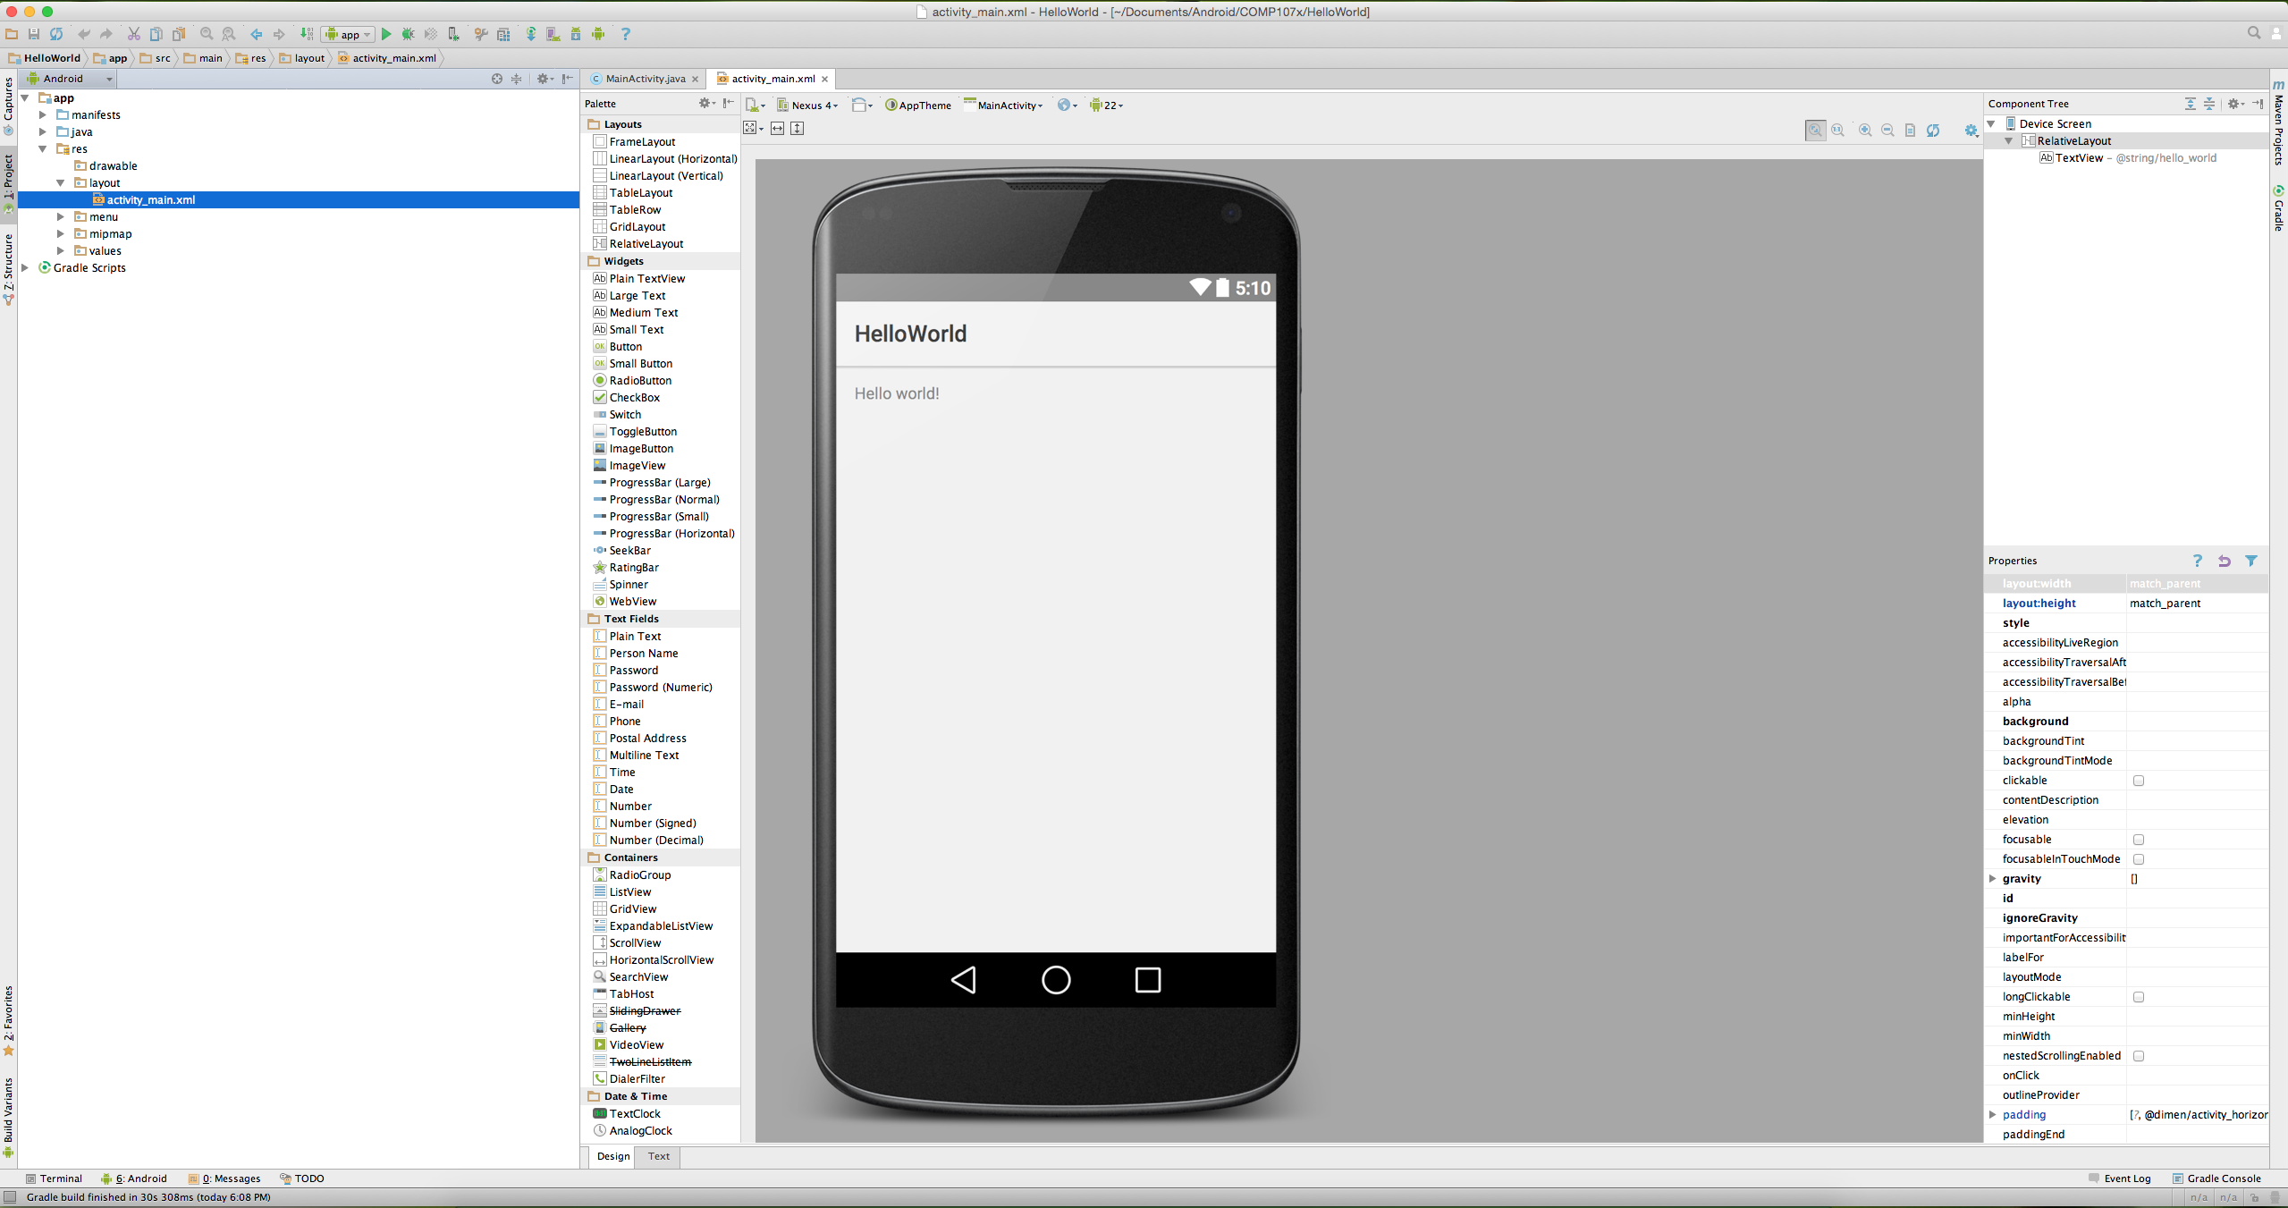This screenshot has width=2288, height=1208.
Task: Click the Cut scissors icon
Action: click(x=133, y=34)
